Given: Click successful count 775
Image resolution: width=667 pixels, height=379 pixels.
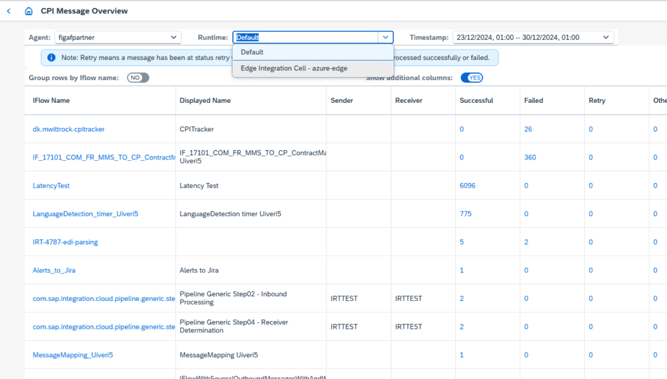Looking at the screenshot, I should point(465,214).
